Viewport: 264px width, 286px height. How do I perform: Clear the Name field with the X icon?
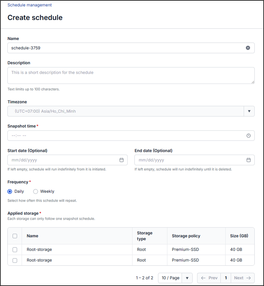click(248, 48)
